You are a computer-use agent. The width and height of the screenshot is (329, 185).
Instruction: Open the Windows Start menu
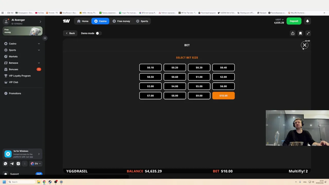(x=4, y=182)
